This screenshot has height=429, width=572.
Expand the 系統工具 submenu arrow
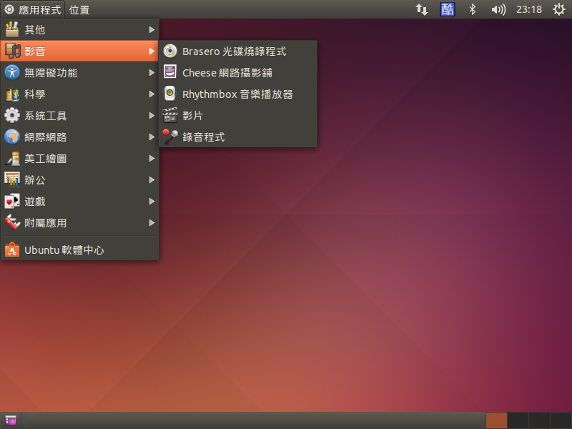[x=152, y=116]
